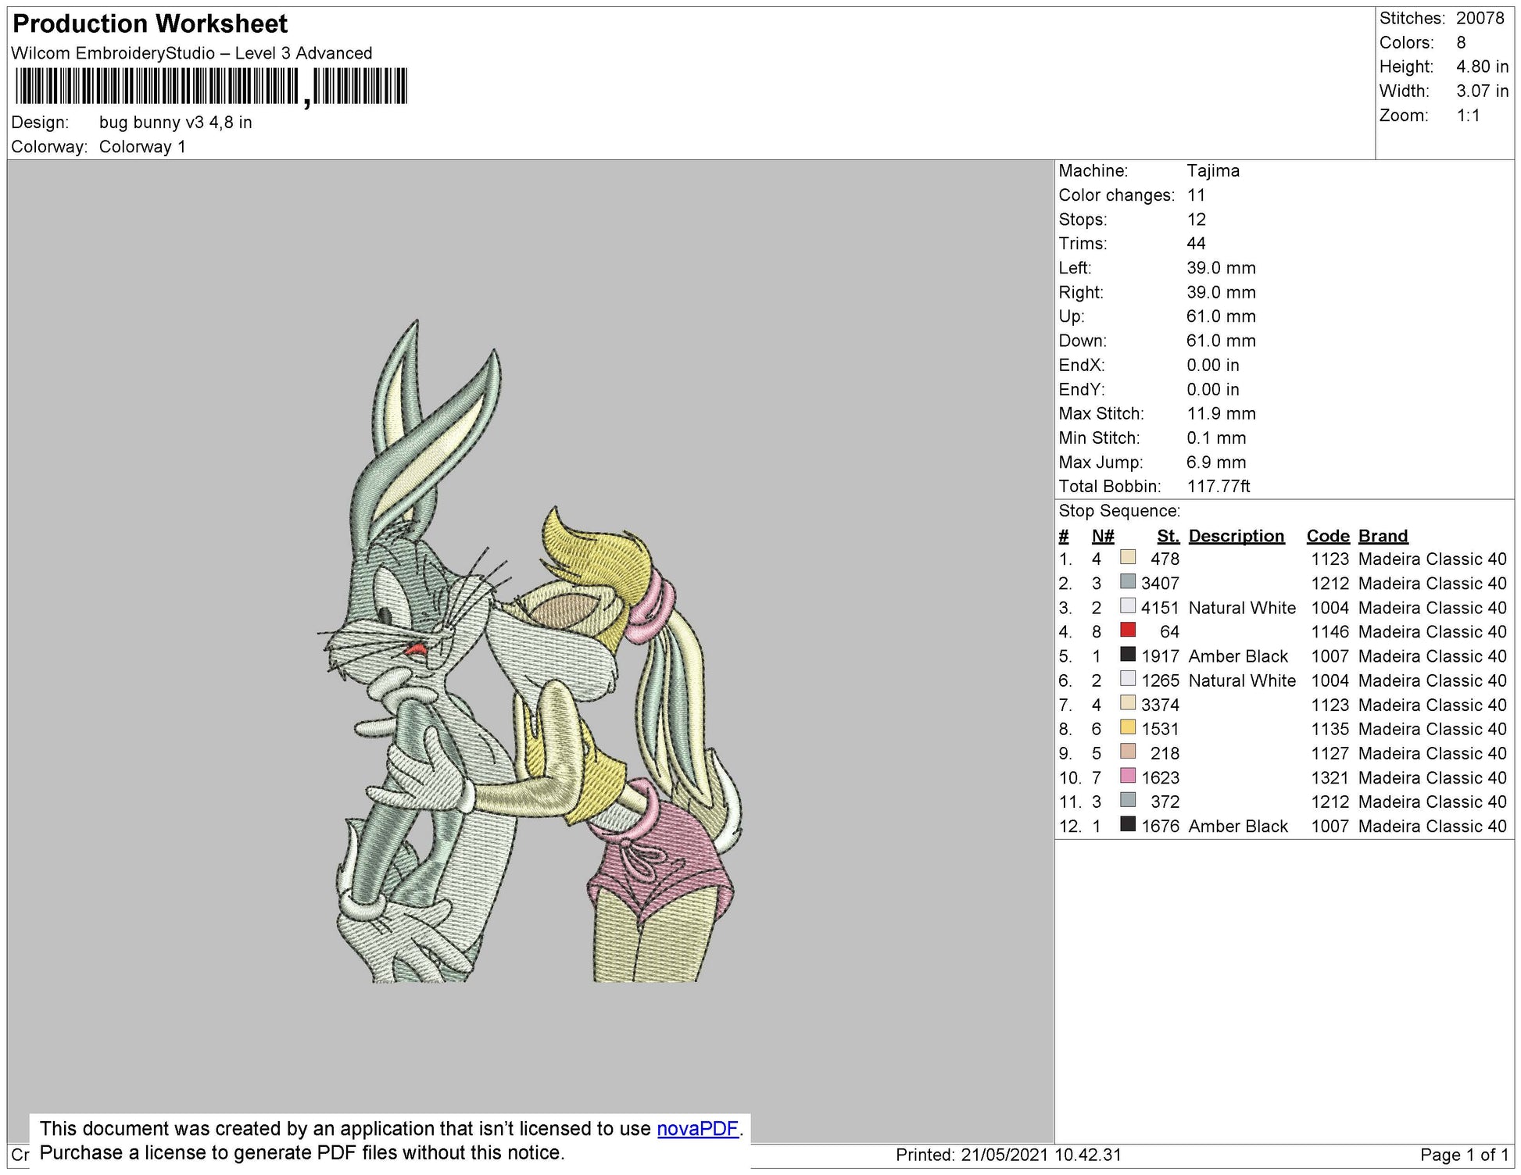Click 'Wilcom EmbroideryStudio – Level 3 Advanced' text

click(x=191, y=53)
